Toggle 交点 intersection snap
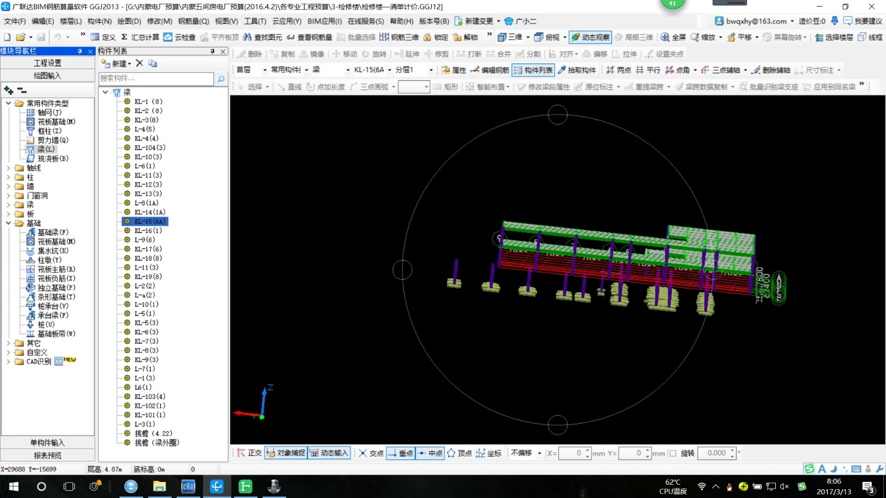 pyautogui.click(x=371, y=453)
